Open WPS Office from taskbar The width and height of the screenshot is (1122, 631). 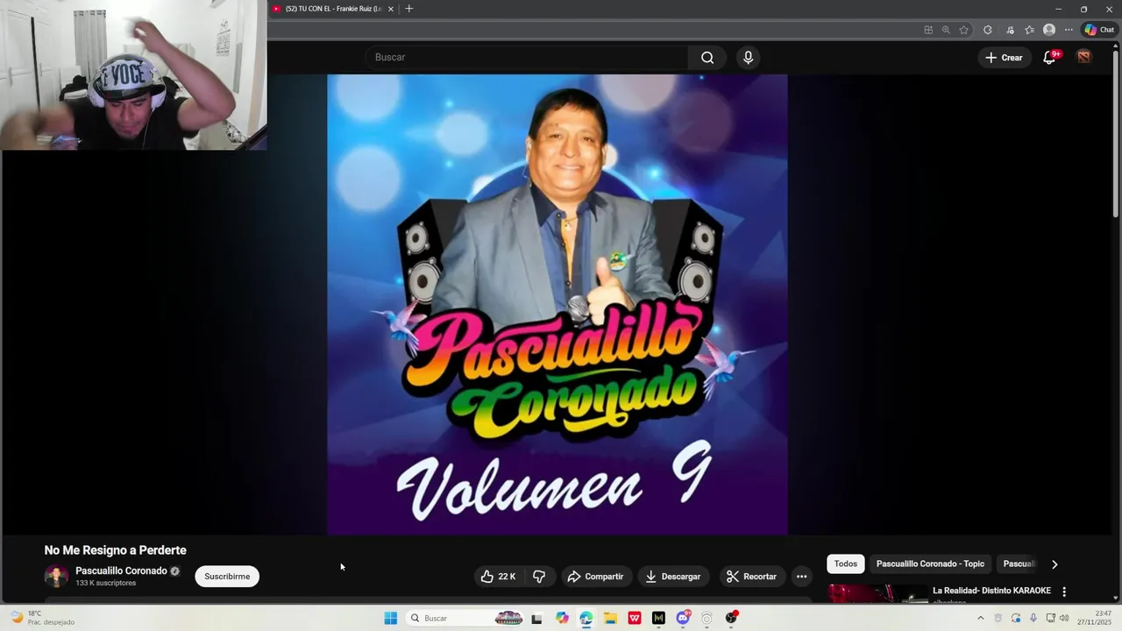[x=635, y=618]
